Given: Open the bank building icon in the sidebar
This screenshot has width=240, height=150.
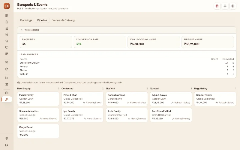Looking at the screenshot, I should coord(7,84).
